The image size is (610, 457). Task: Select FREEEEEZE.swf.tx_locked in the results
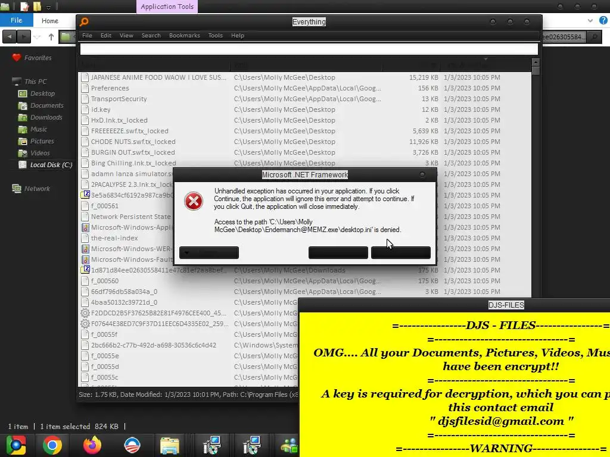pos(304,131)
